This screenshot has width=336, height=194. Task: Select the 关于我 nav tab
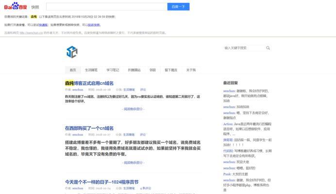coord(191,70)
